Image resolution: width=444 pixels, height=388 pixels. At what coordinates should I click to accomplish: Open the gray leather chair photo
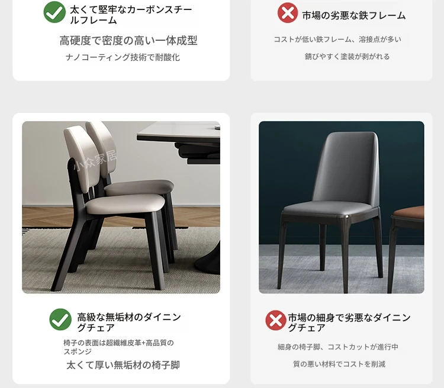coord(342,208)
